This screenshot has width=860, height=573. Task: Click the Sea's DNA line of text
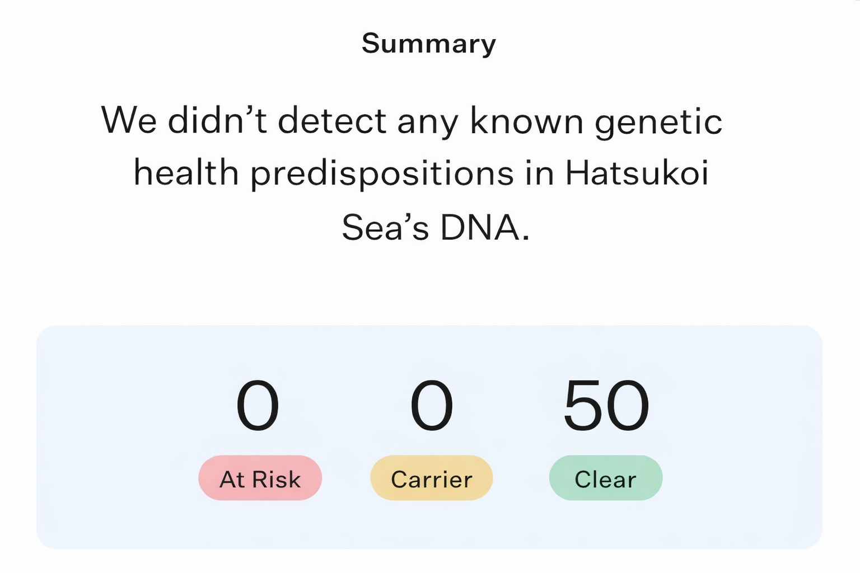click(436, 228)
